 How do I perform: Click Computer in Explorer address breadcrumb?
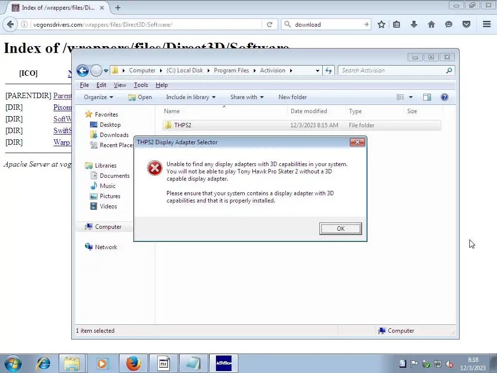tap(142, 70)
